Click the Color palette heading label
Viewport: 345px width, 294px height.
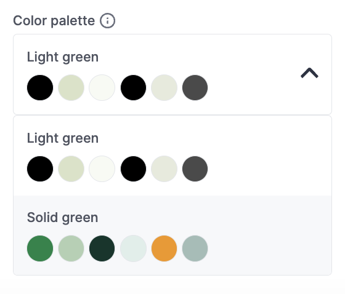pyautogui.click(x=54, y=21)
